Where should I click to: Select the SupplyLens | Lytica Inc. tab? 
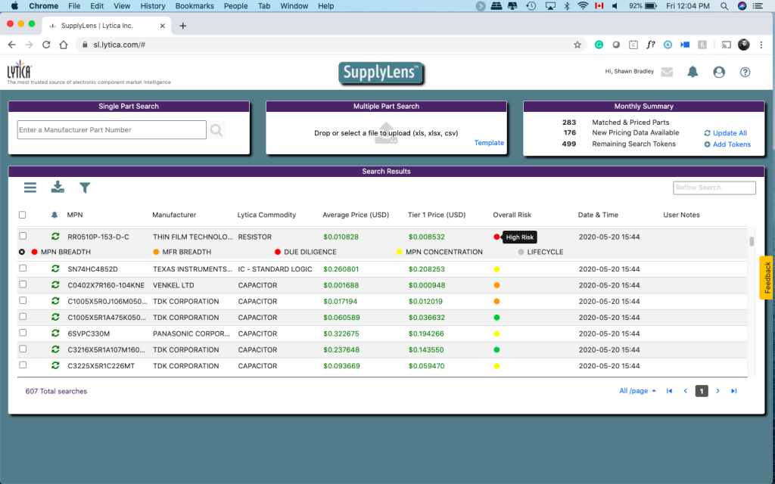point(107,26)
